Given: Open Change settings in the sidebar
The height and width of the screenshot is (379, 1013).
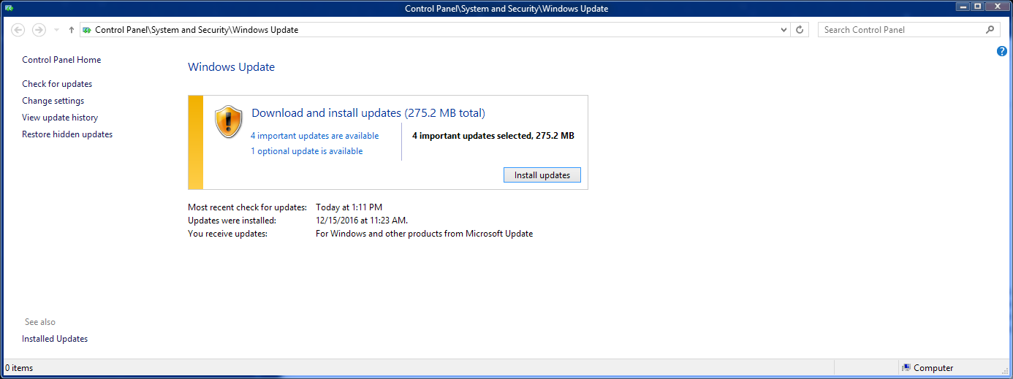Looking at the screenshot, I should point(53,101).
